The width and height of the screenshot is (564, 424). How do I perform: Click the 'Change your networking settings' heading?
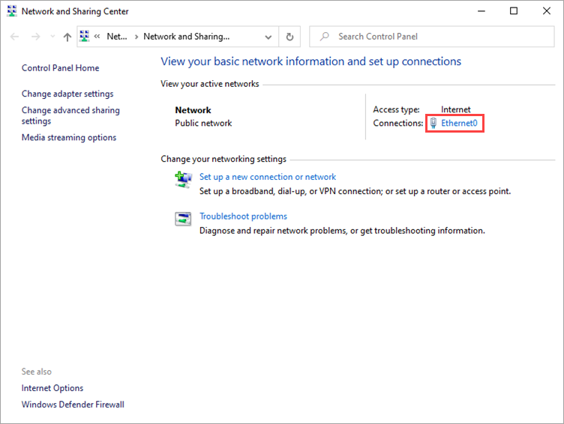[x=223, y=159]
